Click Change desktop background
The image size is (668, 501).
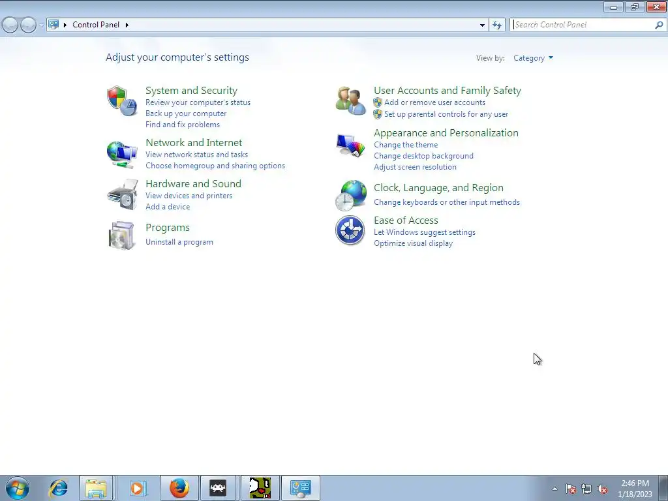click(423, 156)
